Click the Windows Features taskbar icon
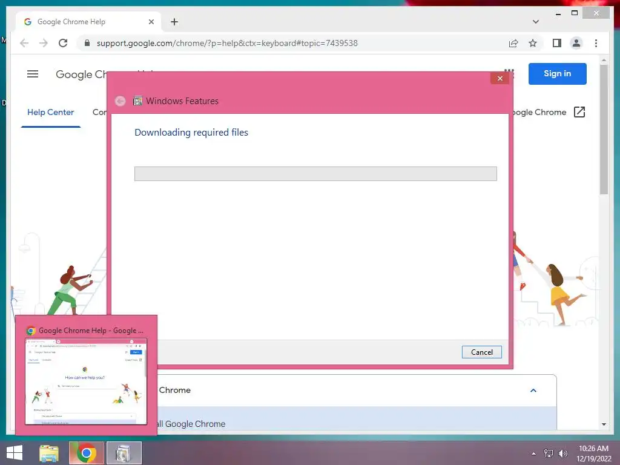This screenshot has height=465, width=620. tap(124, 453)
